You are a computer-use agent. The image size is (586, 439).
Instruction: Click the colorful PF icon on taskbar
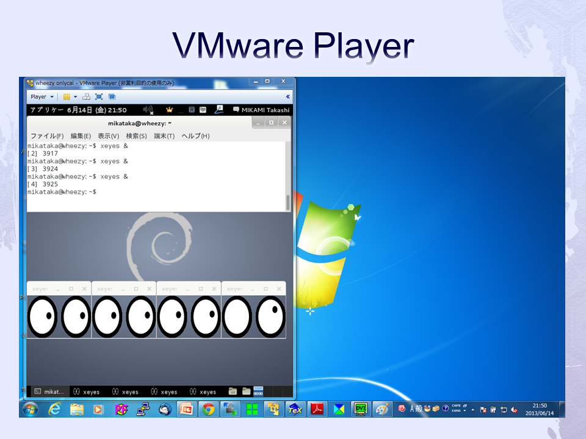[x=121, y=410]
